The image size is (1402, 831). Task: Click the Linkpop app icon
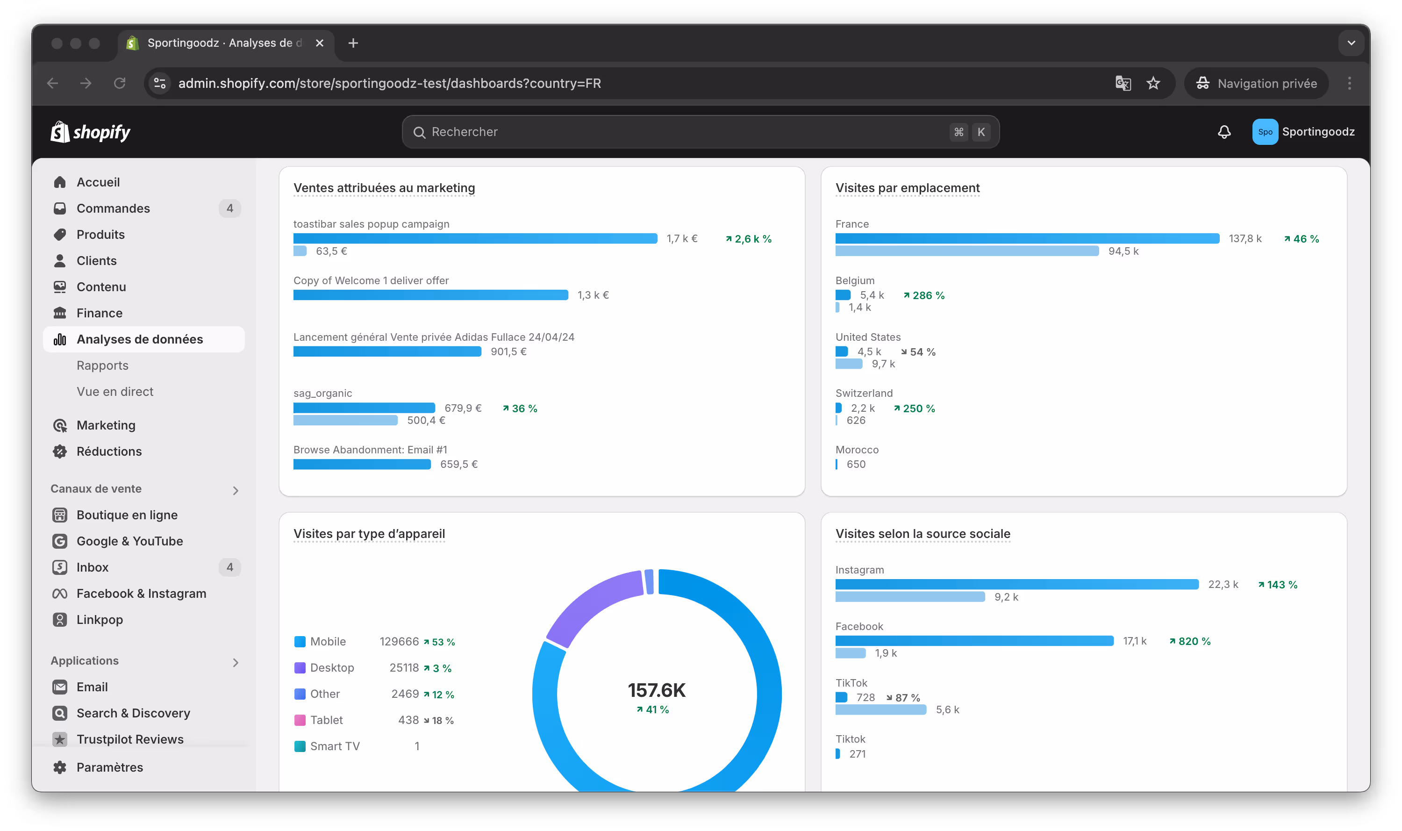[60, 620]
